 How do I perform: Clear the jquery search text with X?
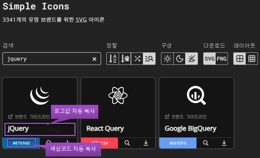pos(94,59)
